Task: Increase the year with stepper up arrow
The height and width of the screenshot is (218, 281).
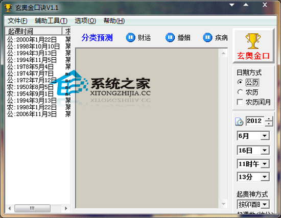Action: point(269,119)
